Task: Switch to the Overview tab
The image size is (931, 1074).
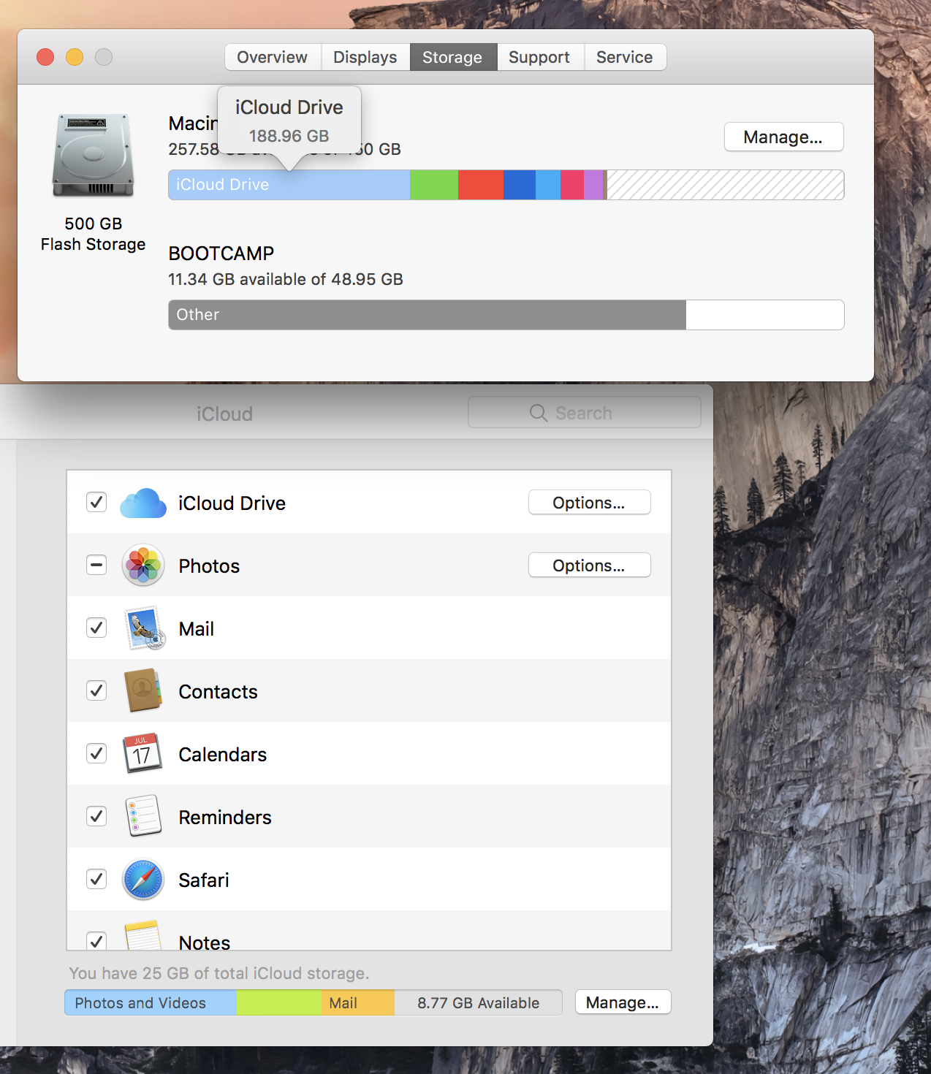Action: click(x=273, y=57)
